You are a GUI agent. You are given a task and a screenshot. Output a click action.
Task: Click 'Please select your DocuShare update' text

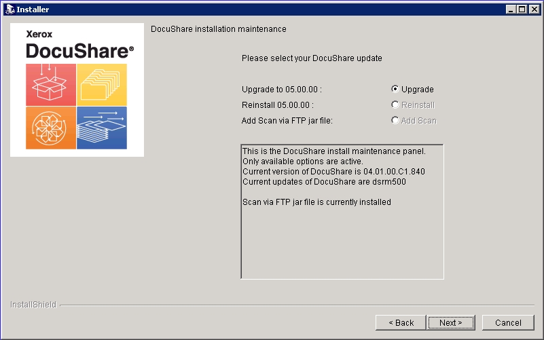312,58
